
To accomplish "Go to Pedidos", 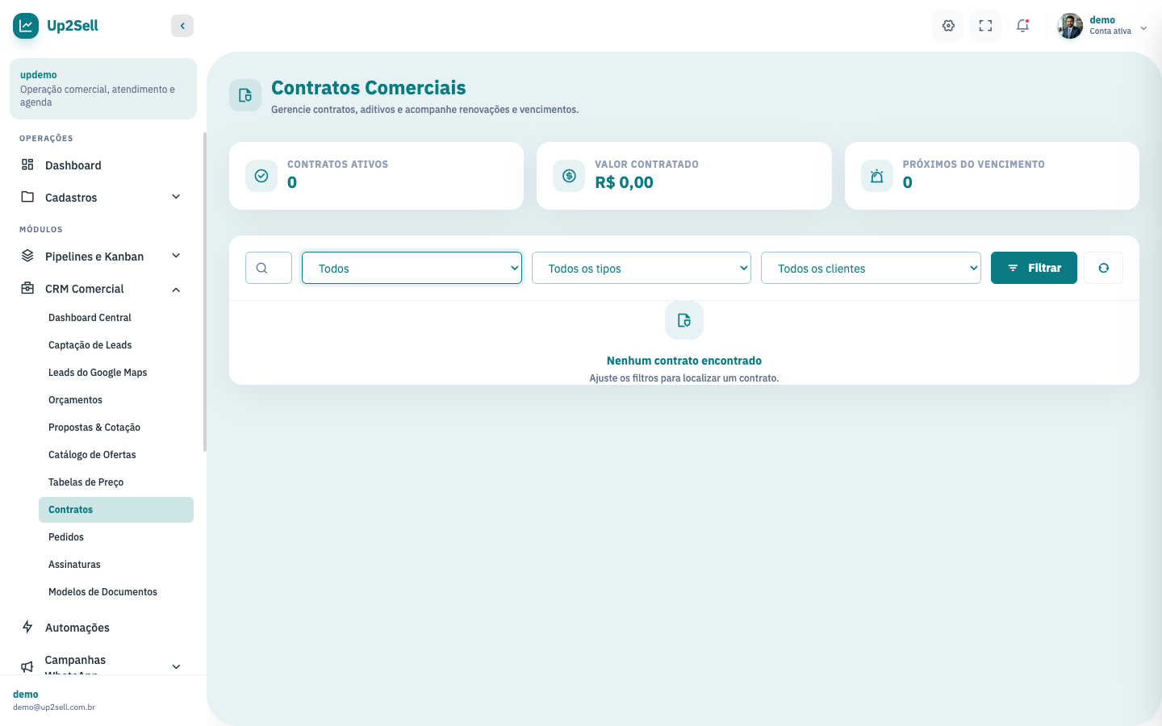I will coord(116,537).
